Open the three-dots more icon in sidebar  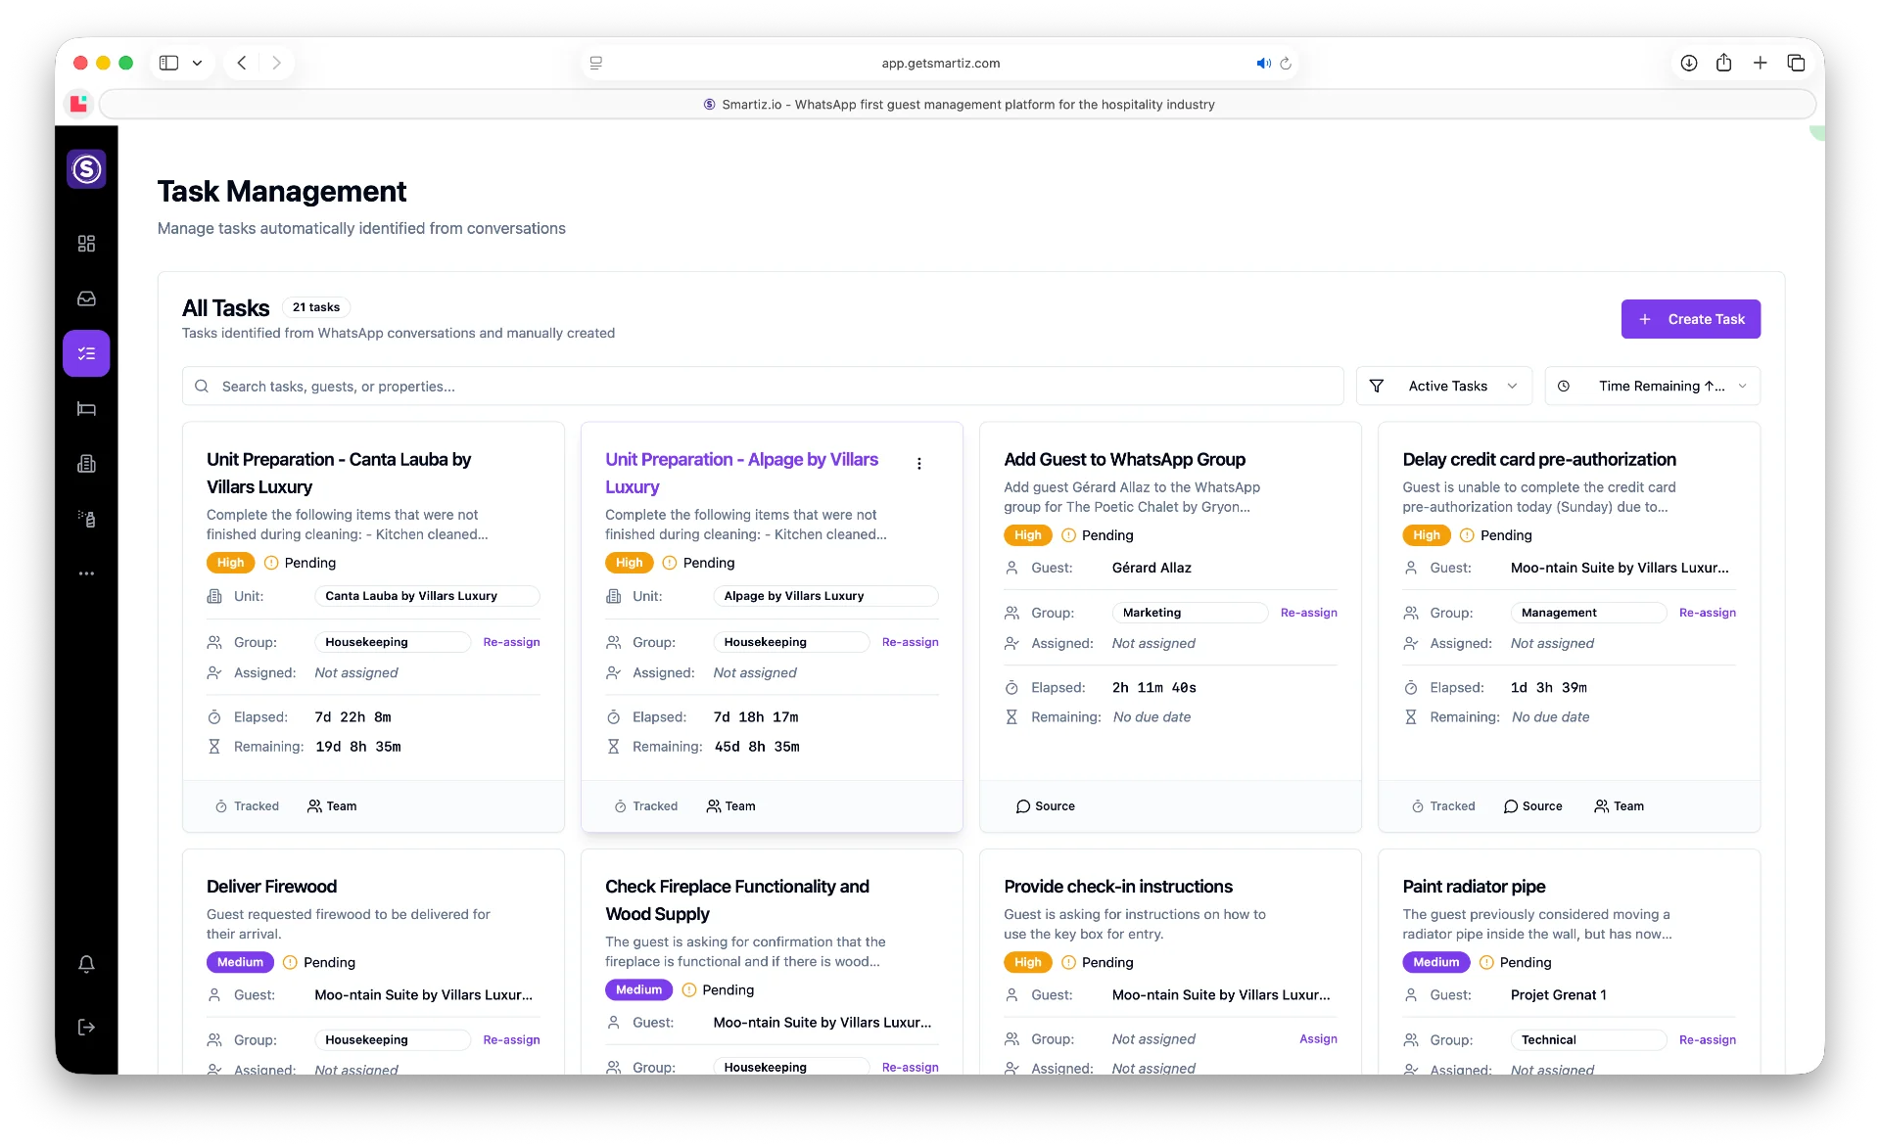(x=86, y=573)
